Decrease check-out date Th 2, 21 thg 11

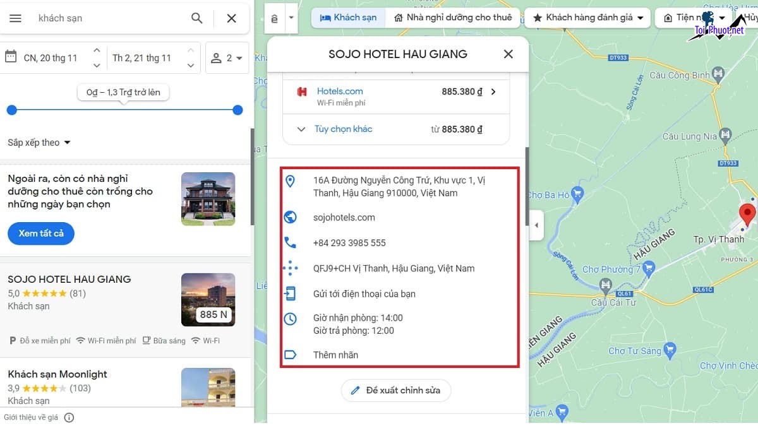coord(191,65)
